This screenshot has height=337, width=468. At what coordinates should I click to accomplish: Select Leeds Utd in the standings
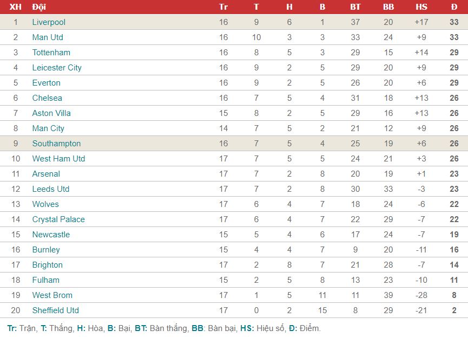pos(51,189)
